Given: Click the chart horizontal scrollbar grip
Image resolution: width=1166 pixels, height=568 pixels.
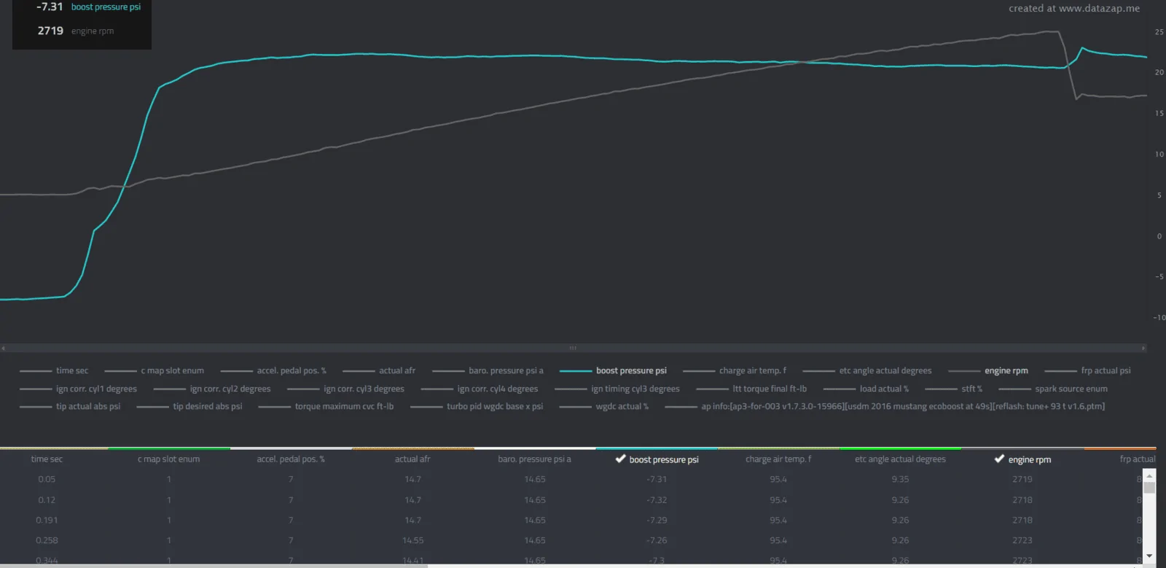Looking at the screenshot, I should point(573,348).
